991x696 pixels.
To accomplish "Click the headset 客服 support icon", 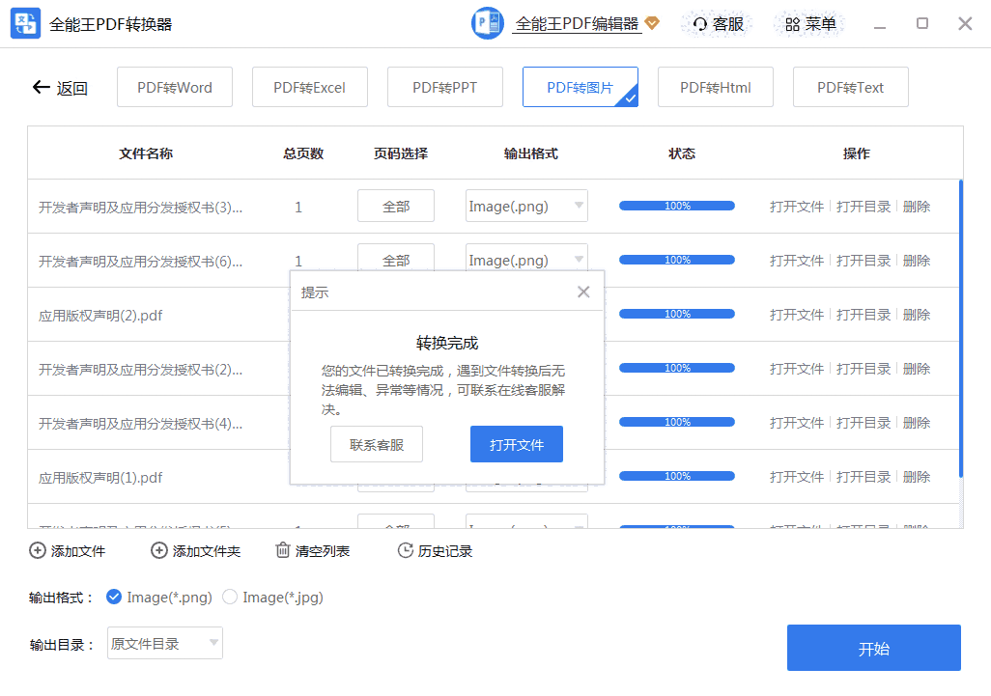I will [x=700, y=24].
